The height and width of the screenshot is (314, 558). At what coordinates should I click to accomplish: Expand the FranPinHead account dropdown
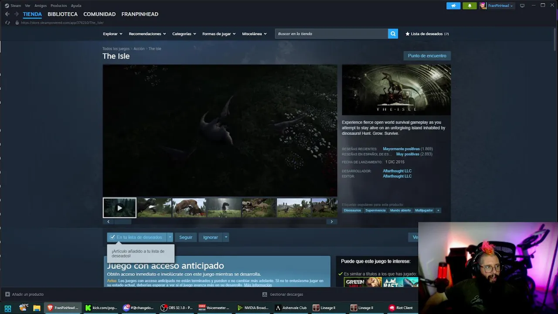point(511,6)
